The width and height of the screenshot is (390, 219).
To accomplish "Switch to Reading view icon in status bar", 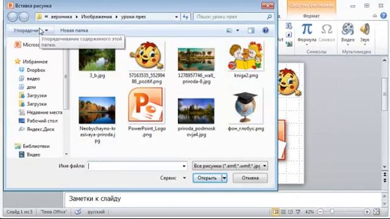I will [290, 212].
